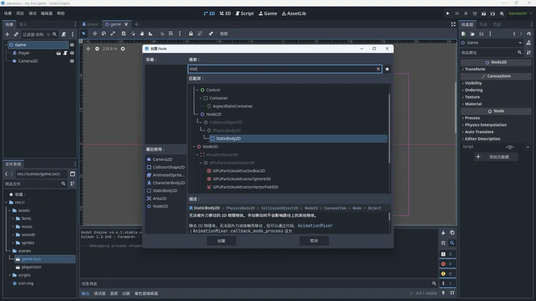Toggle visibility of the Player node
The width and height of the screenshot is (536, 301).
(72, 53)
